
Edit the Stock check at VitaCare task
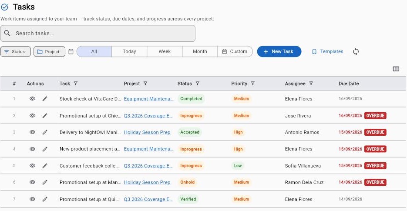tap(45, 99)
